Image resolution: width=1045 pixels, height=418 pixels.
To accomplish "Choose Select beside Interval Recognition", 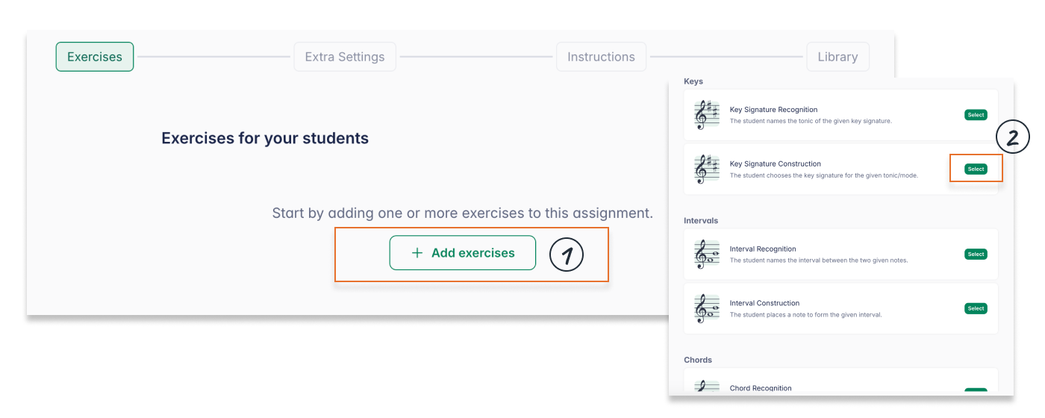I will 976,255.
